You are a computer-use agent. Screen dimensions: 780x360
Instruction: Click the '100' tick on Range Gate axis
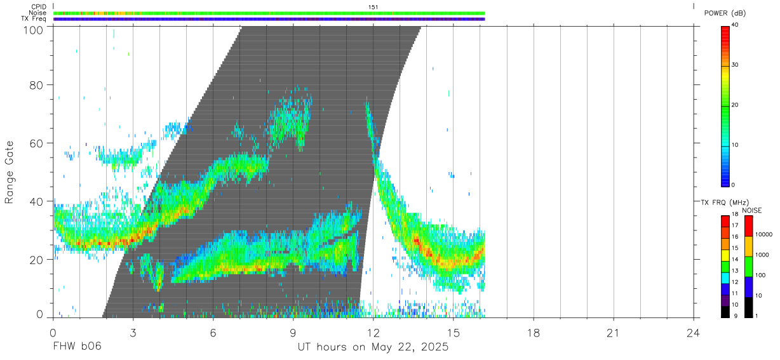pyautogui.click(x=34, y=30)
